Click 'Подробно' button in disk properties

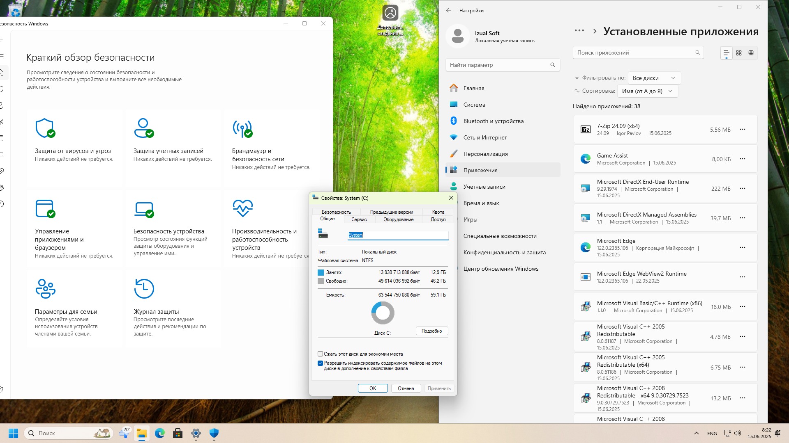click(x=431, y=331)
